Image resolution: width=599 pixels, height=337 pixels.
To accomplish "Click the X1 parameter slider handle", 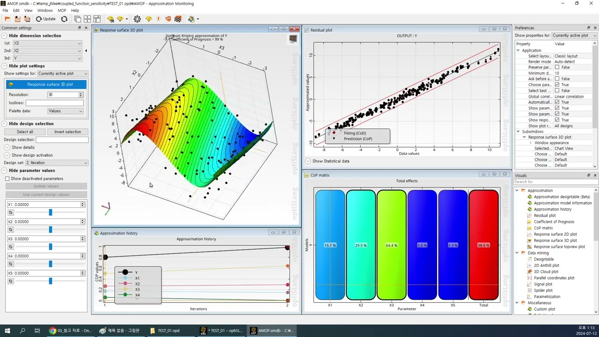I will tap(51, 212).
